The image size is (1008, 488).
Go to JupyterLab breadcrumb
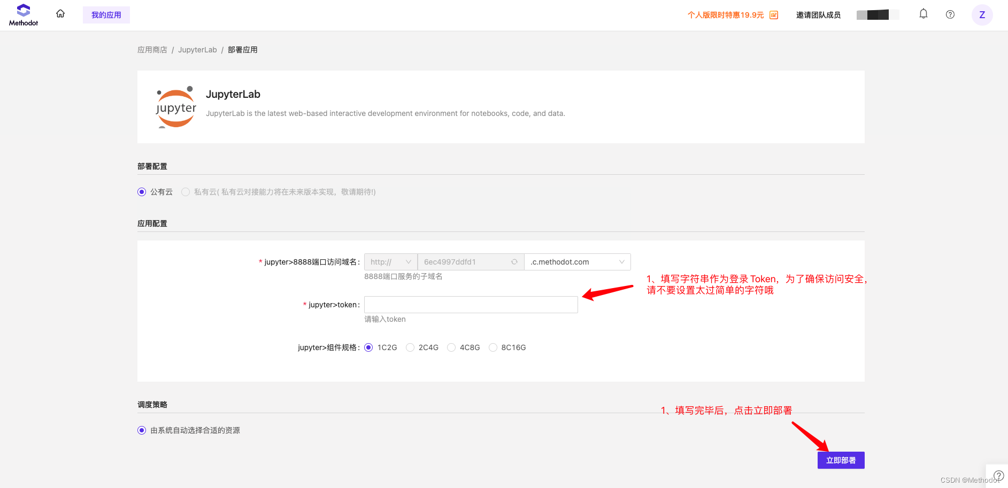click(x=197, y=50)
